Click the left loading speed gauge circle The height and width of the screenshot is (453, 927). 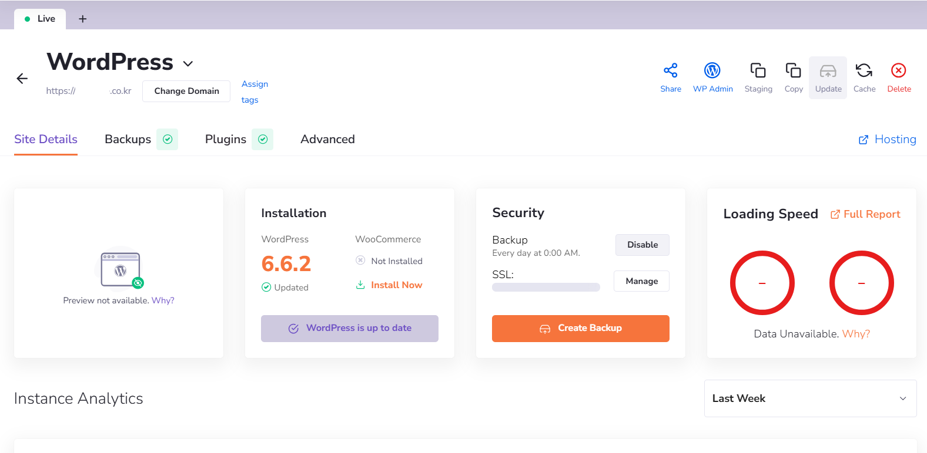click(762, 283)
